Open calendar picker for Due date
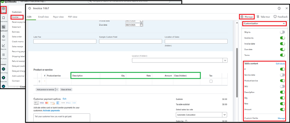290x123 pixels. click(x=141, y=25)
